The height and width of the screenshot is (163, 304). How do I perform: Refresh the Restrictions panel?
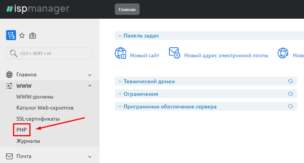290,94
